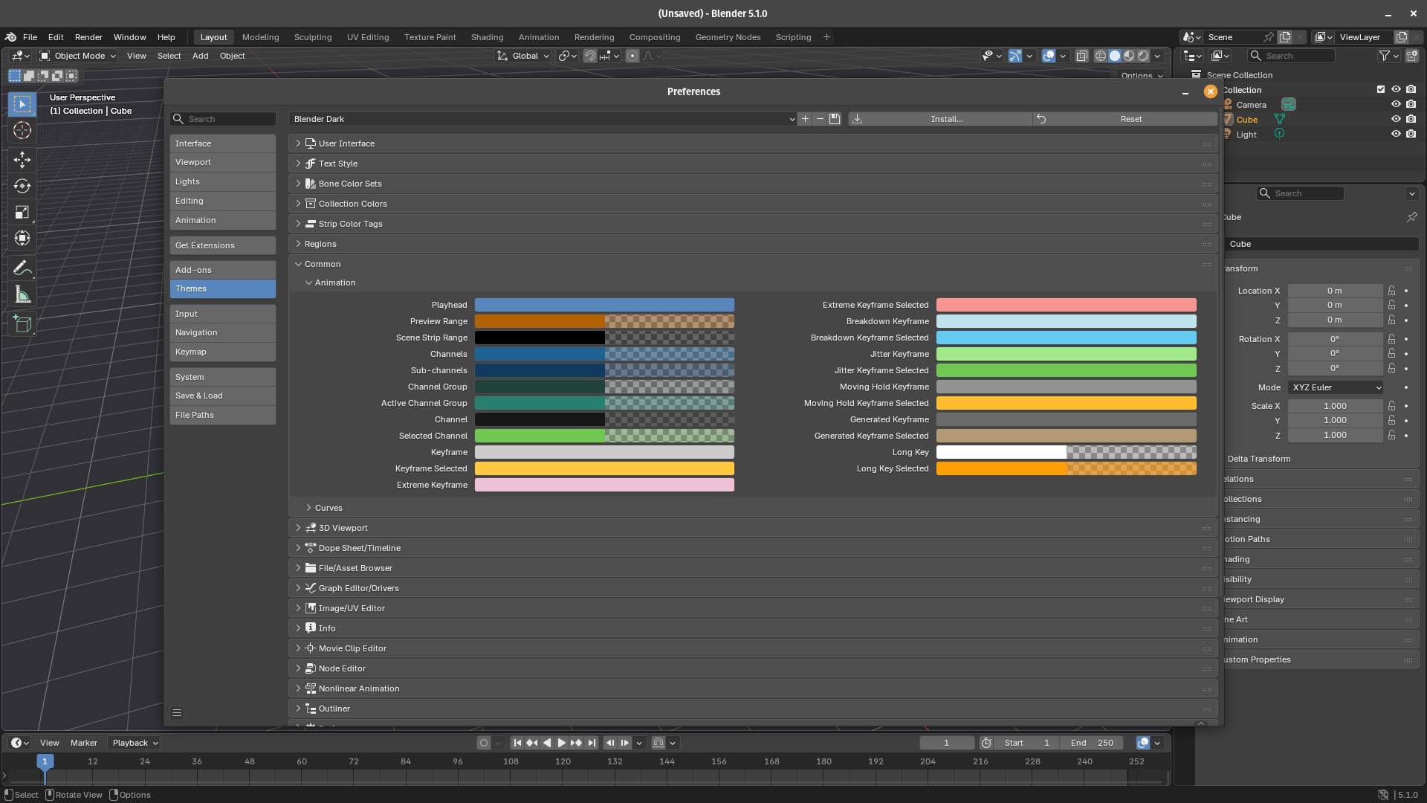Image resolution: width=1427 pixels, height=803 pixels.
Task: Jump to the end frame
Action: (592, 743)
